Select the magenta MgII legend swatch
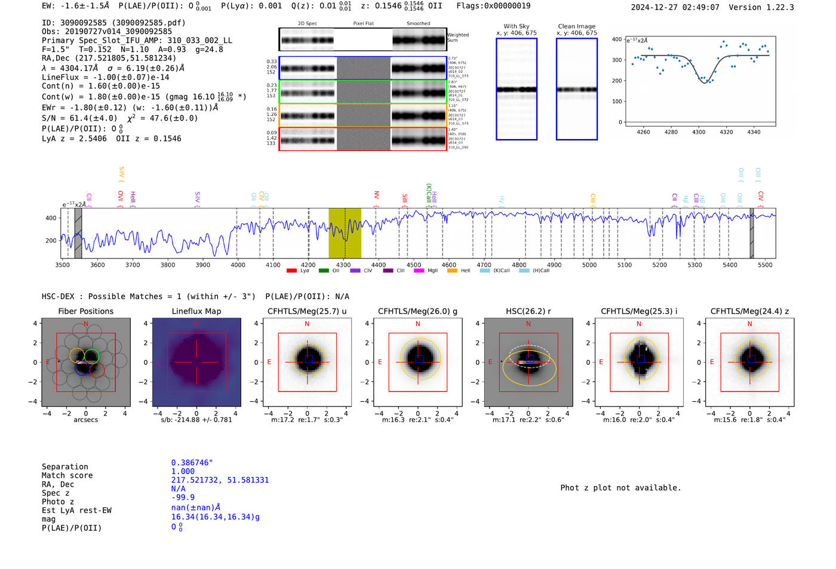 tap(419, 271)
